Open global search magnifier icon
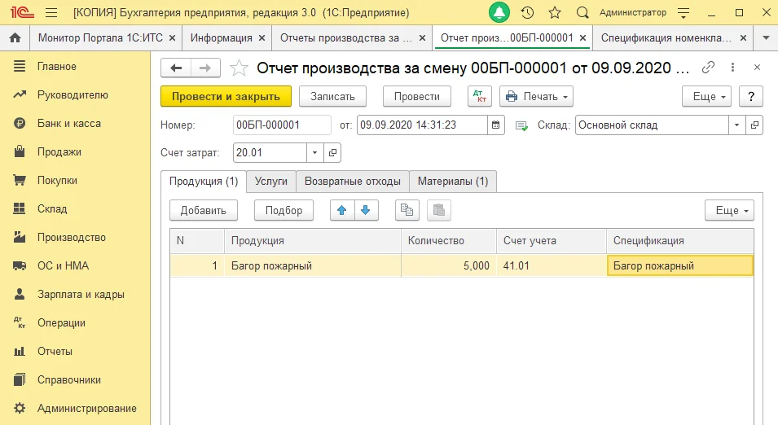778x425 pixels. pyautogui.click(x=582, y=13)
